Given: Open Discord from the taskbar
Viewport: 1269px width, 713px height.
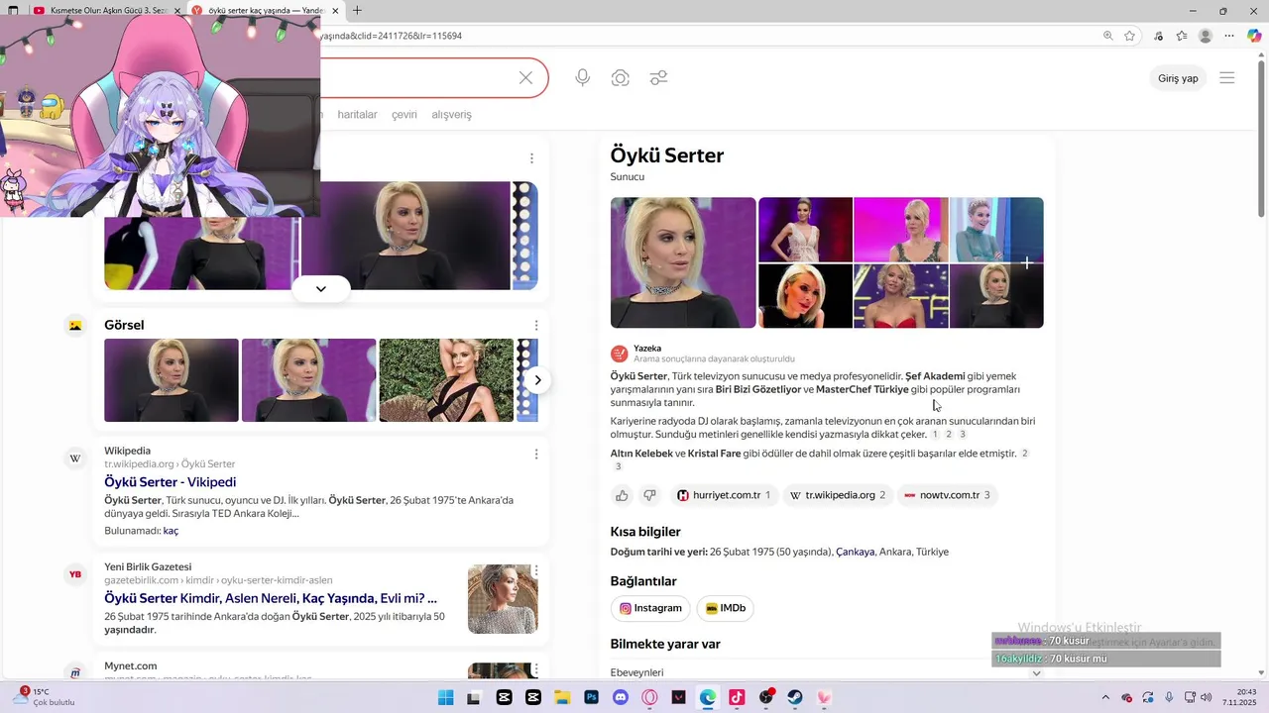Looking at the screenshot, I should click(x=621, y=697).
